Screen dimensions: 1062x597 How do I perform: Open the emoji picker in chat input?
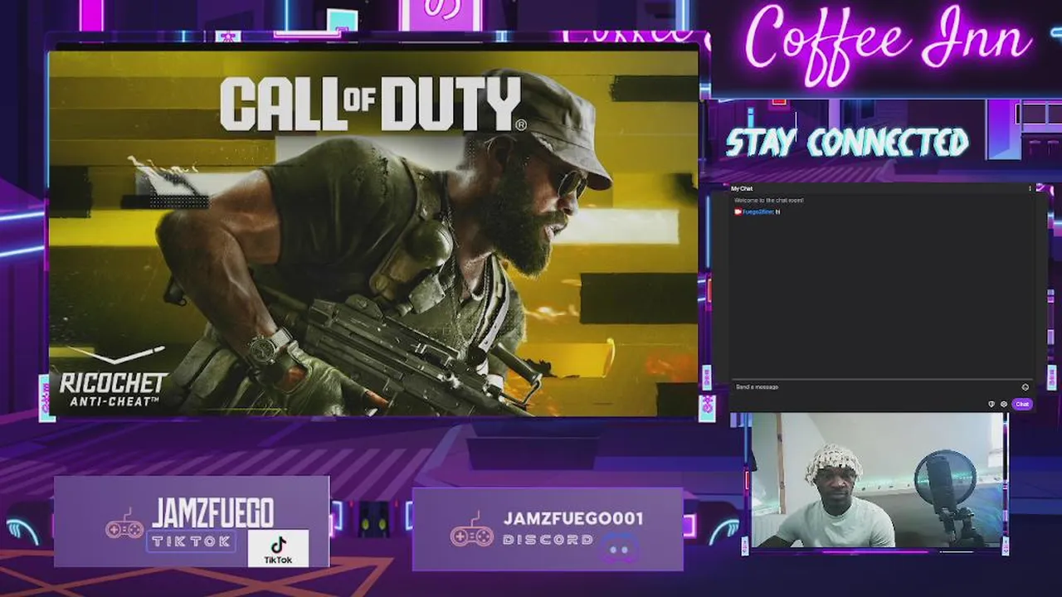[1025, 387]
